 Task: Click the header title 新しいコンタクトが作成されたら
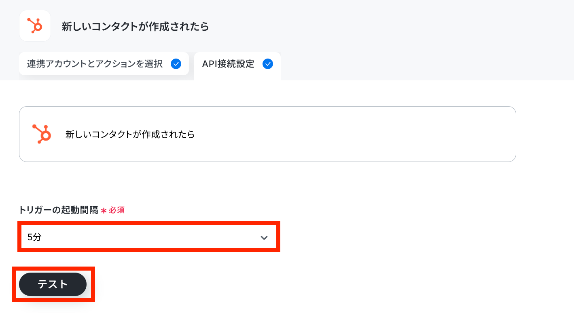(x=135, y=27)
